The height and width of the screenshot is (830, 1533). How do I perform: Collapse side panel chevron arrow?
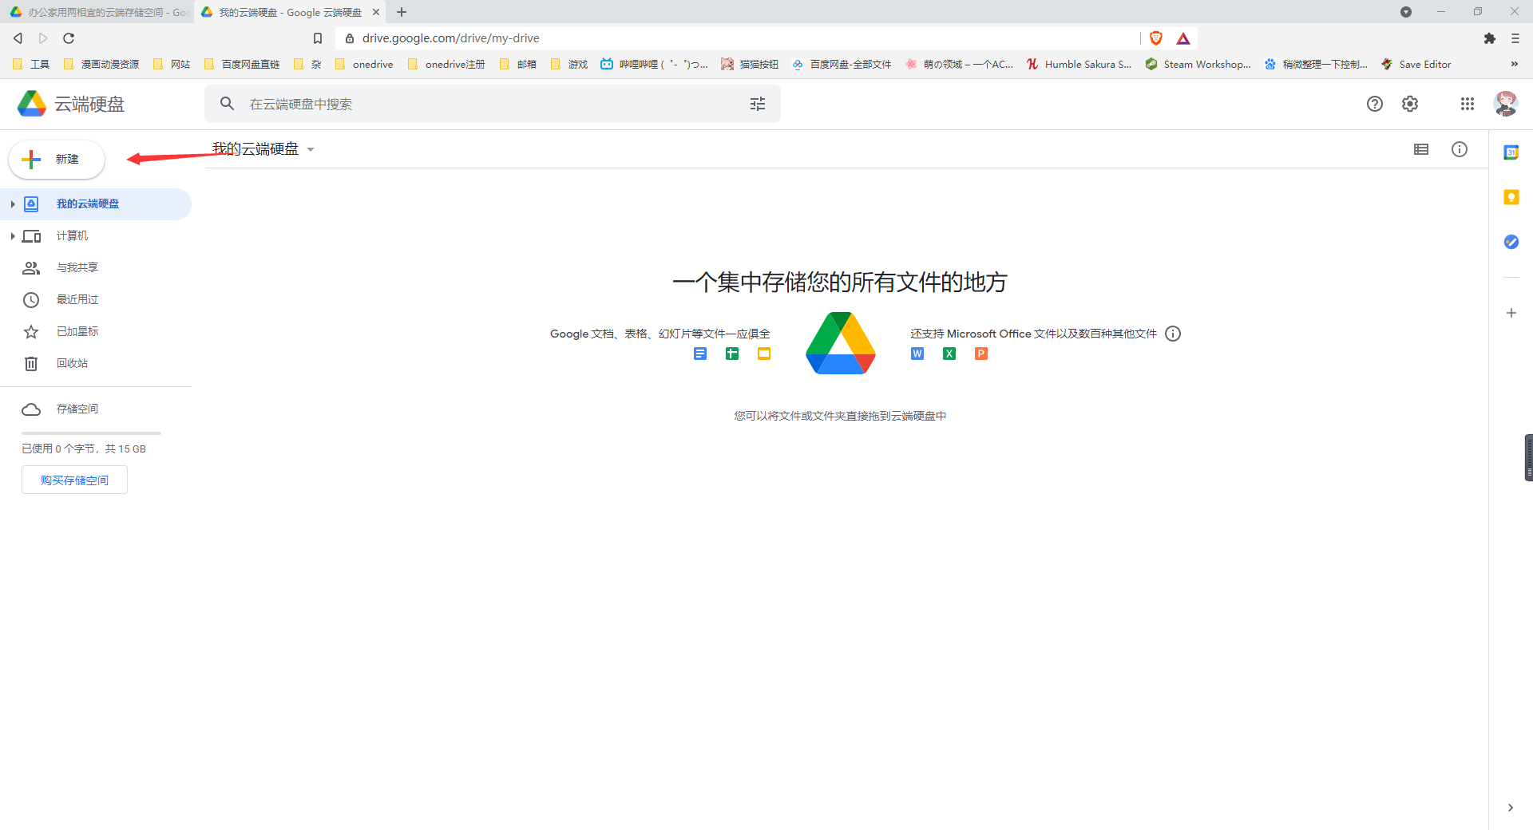1511,808
